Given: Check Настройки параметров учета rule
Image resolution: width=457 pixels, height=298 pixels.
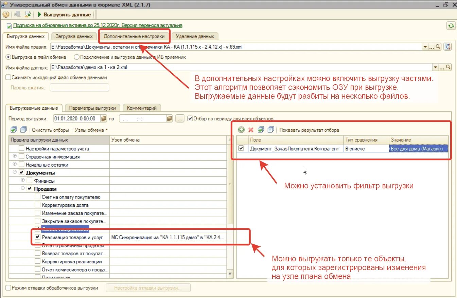Looking at the screenshot, I should 21,148.
